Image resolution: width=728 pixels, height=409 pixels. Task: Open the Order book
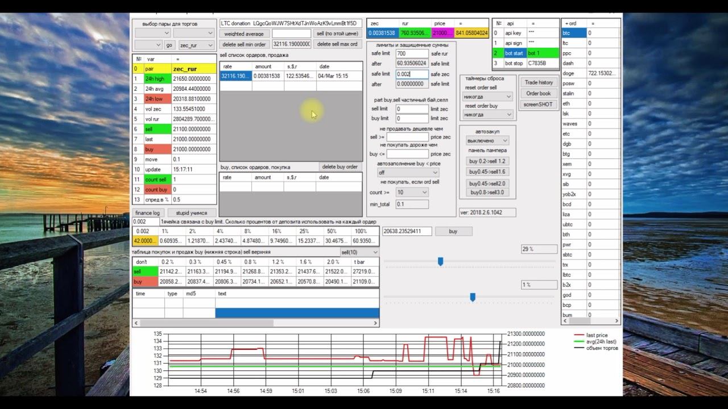point(539,94)
